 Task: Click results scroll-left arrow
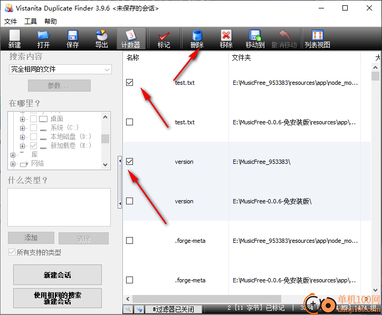coord(128,299)
